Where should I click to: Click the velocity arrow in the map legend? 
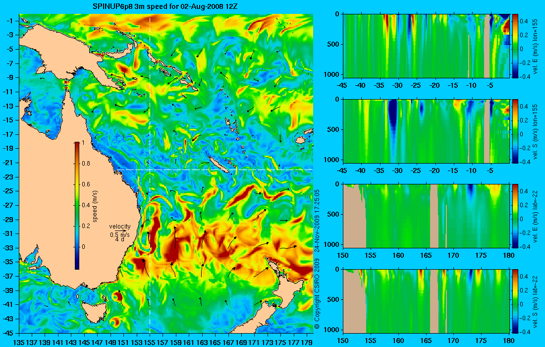[120, 231]
